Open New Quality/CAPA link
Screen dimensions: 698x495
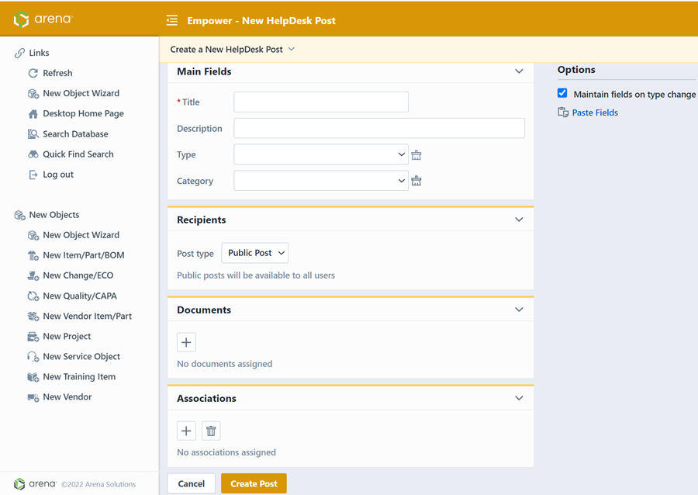pos(80,296)
